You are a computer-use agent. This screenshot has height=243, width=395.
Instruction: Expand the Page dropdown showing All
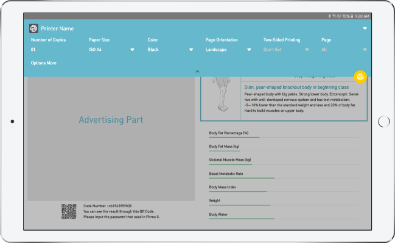point(365,50)
